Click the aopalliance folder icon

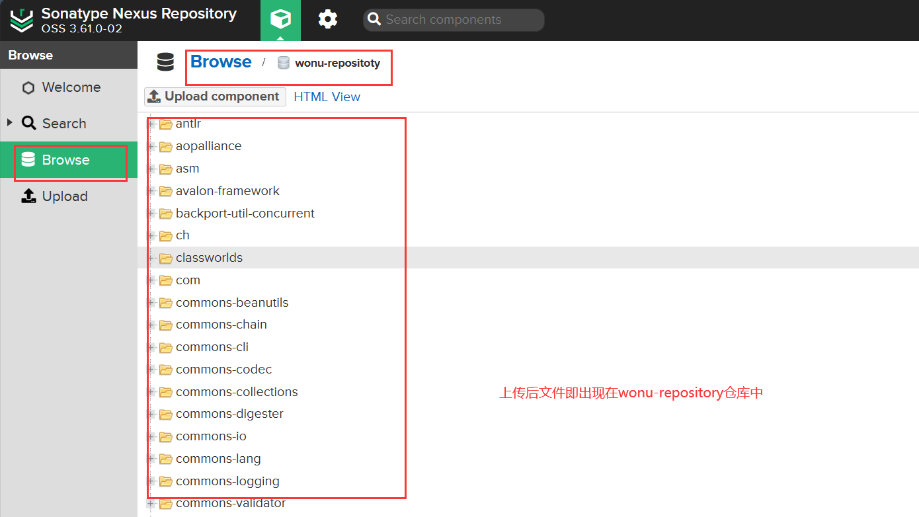tap(165, 146)
